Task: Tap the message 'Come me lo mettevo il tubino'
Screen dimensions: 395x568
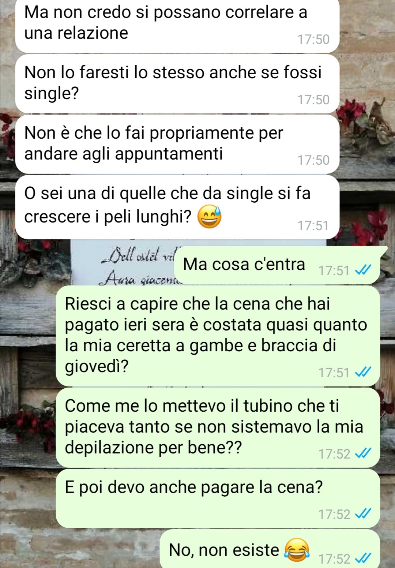Action: 218,428
